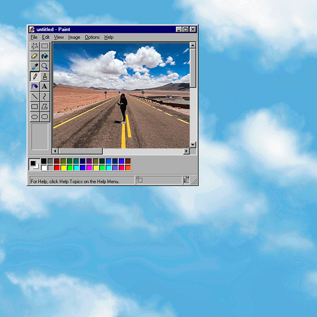
Task: Pick the maroon dark red swatch
Action: pos(57,161)
